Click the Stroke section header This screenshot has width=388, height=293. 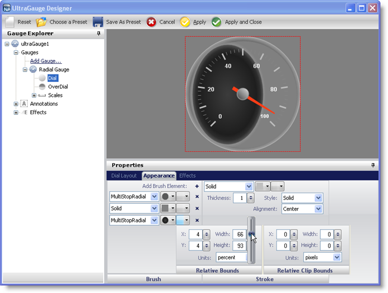265,279
